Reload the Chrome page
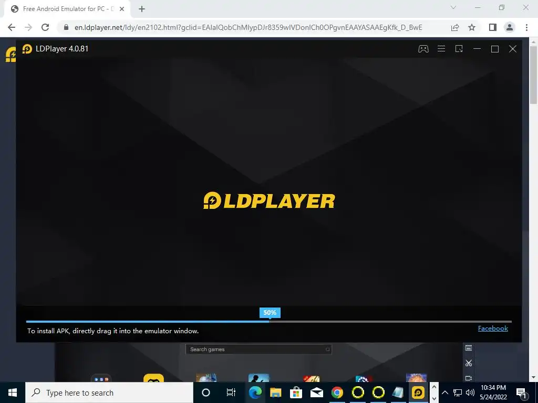Image resolution: width=538 pixels, height=403 pixels. point(45,27)
